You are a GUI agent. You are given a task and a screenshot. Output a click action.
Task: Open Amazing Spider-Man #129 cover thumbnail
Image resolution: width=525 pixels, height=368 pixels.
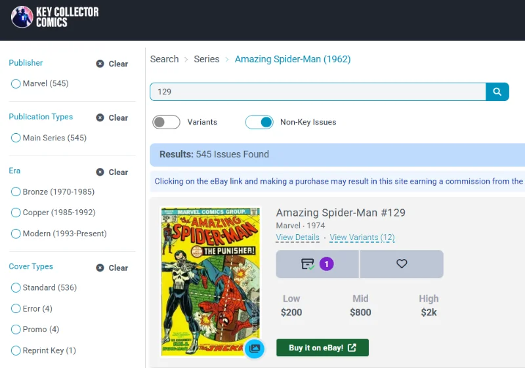(x=211, y=281)
